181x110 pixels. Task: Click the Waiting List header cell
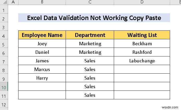(142, 35)
